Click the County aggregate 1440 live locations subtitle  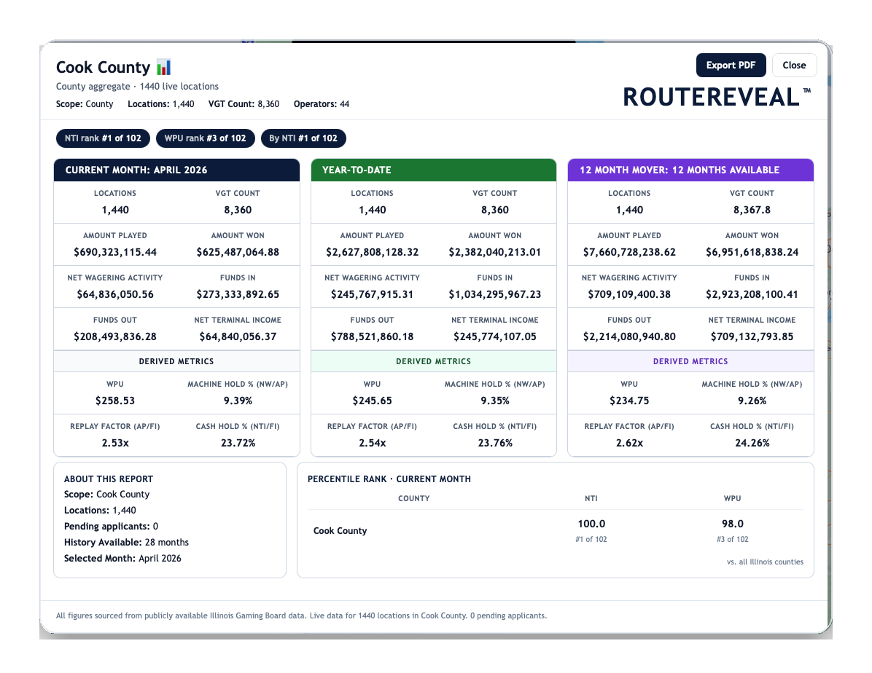click(137, 86)
